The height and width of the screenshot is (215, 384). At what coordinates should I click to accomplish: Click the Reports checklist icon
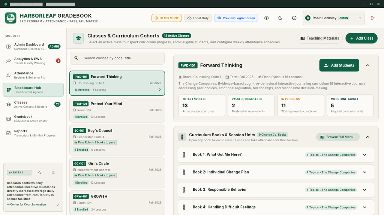point(9,133)
